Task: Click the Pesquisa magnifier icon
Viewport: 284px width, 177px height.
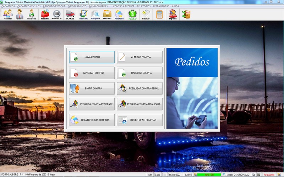Action: (x=95, y=15)
